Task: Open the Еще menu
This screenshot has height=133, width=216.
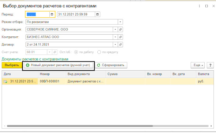Action: [x=198, y=65]
